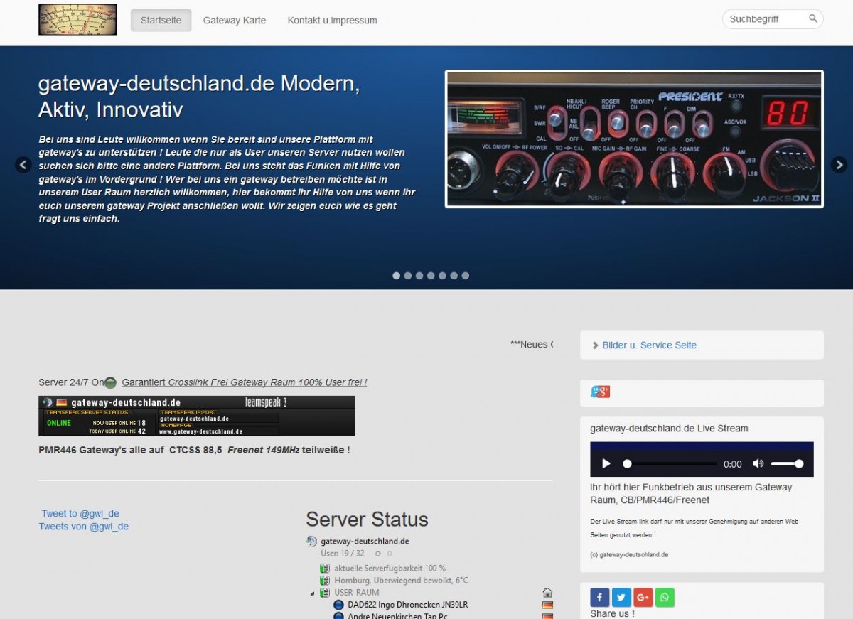This screenshot has height=619, width=853.
Task: Select user DAD622 Ingo Dhronecken JN39LR
Action: pos(407,605)
